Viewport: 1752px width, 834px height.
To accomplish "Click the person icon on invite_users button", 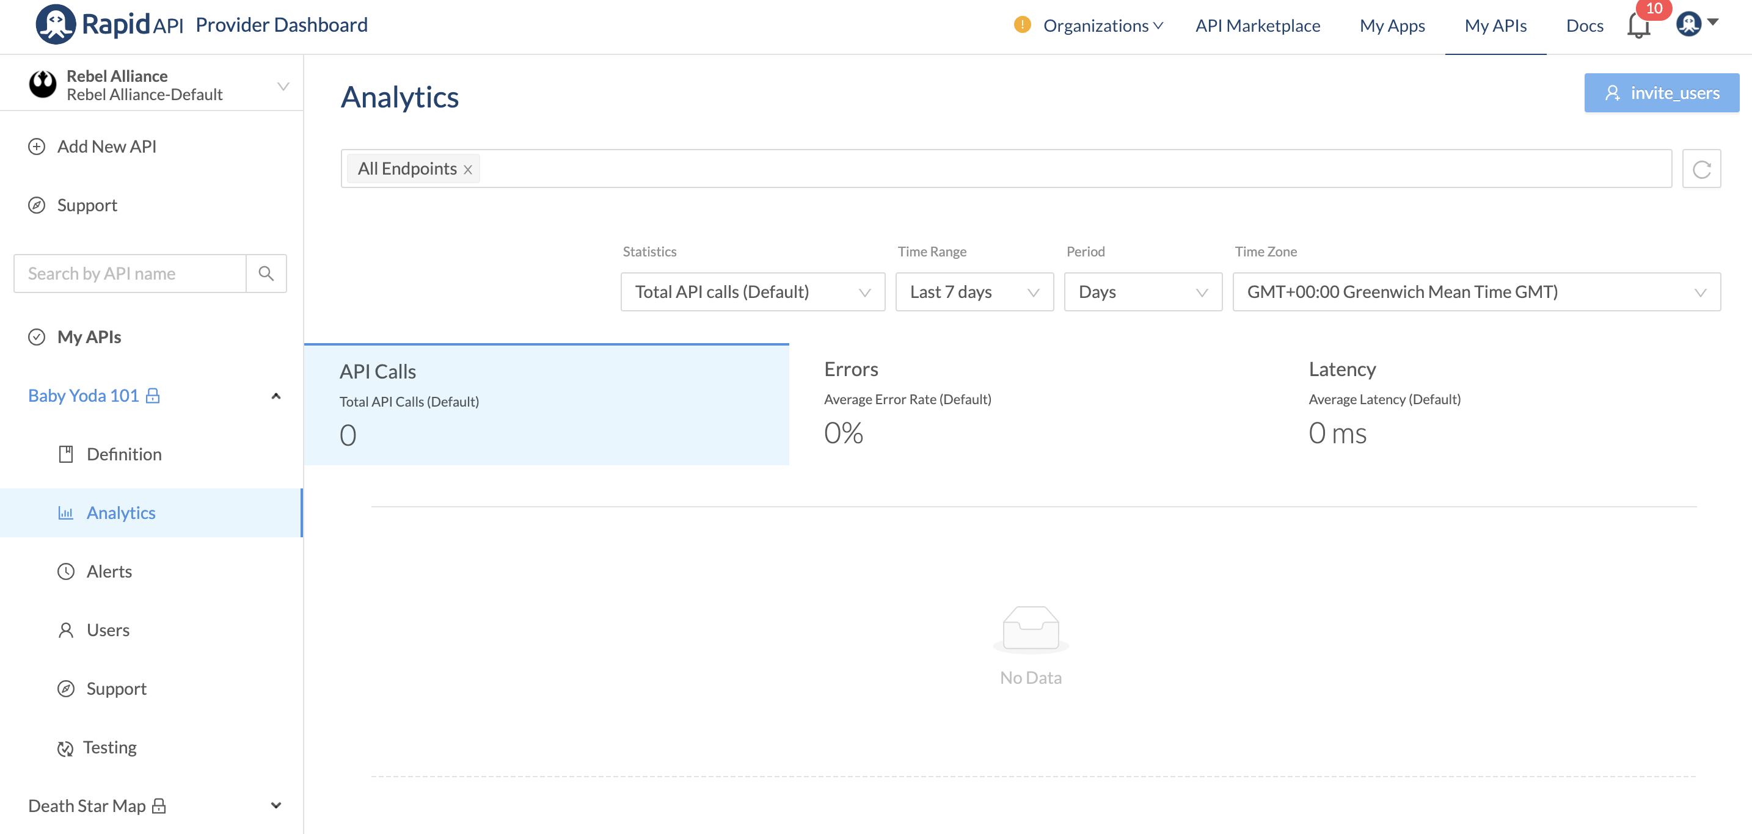I will [1613, 93].
